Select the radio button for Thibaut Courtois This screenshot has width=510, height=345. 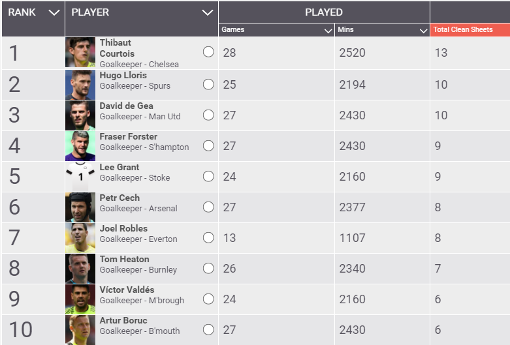[x=208, y=52]
